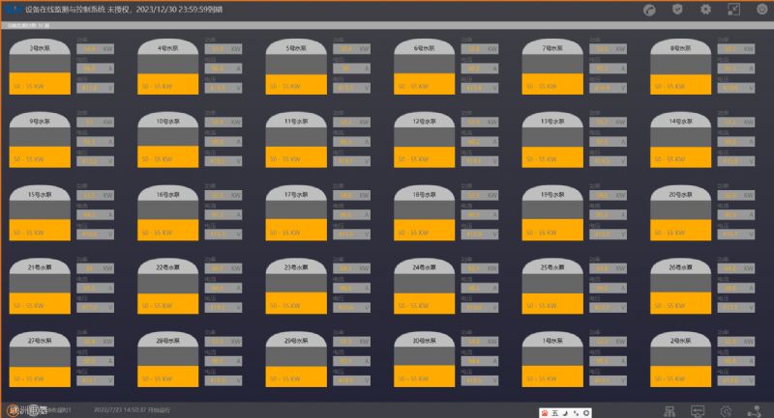Open the network topology icon in bottom bar
The width and height of the screenshot is (774, 418).
pos(670,410)
